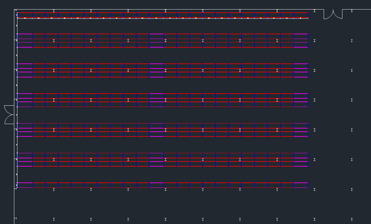Screen dimensions: 371x224
Task: Select the double door symbol on the left wall
Action: 10,115
